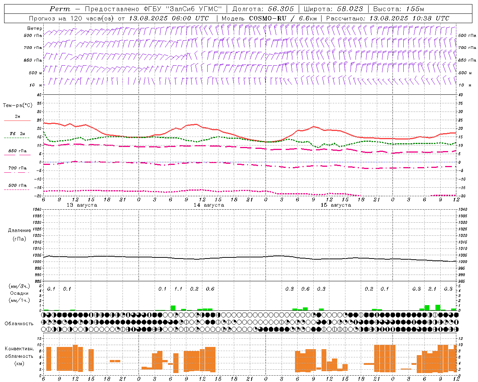478x382 pixels.
Task: Click the 'Конвективн.' convective cloud label
Action: click(19, 349)
